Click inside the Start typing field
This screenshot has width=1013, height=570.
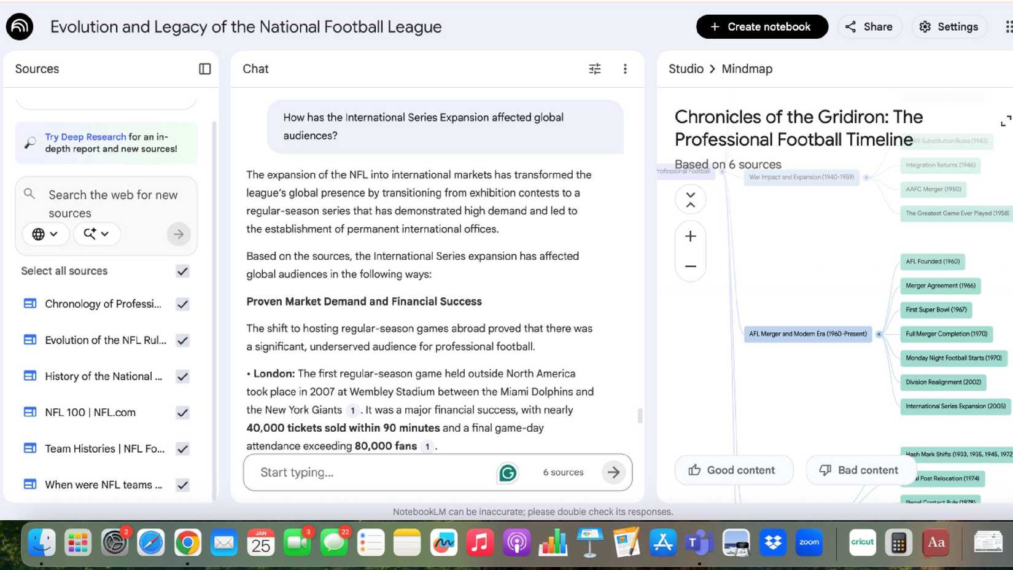point(368,472)
